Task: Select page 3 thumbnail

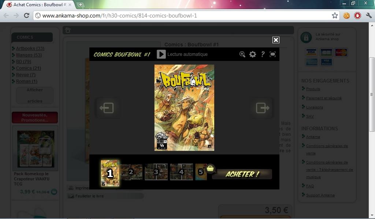Action: 156,172
